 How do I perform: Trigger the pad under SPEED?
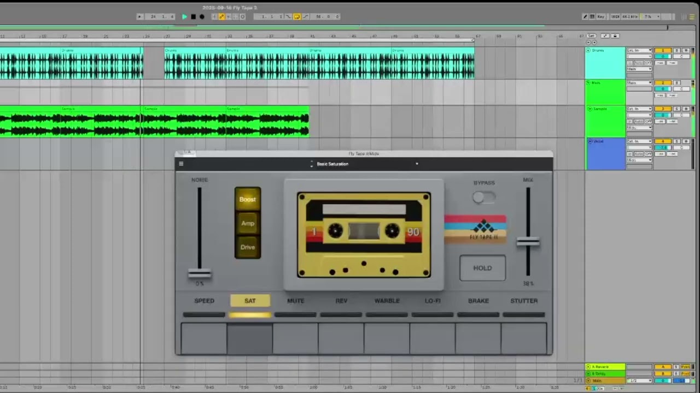(x=204, y=338)
